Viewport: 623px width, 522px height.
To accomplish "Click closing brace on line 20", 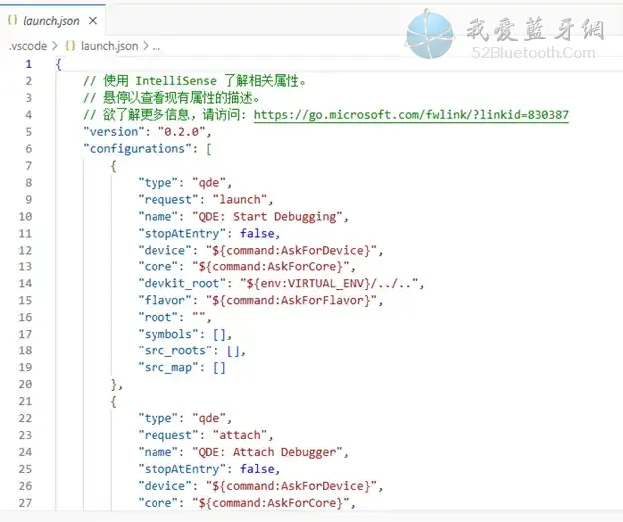I will tap(114, 384).
